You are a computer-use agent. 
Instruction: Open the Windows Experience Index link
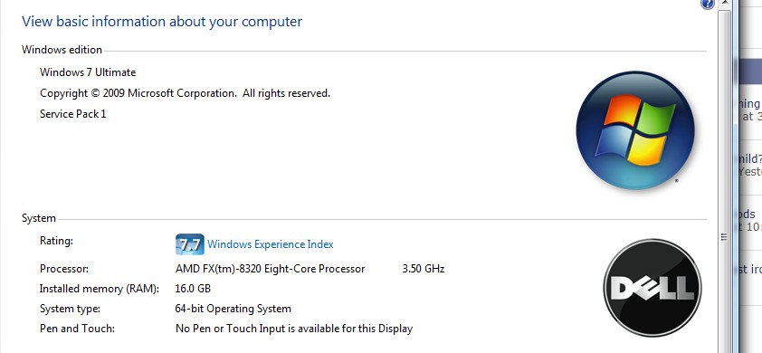(x=271, y=244)
